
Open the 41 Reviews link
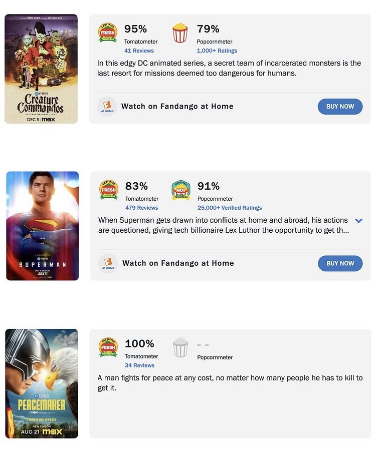139,51
